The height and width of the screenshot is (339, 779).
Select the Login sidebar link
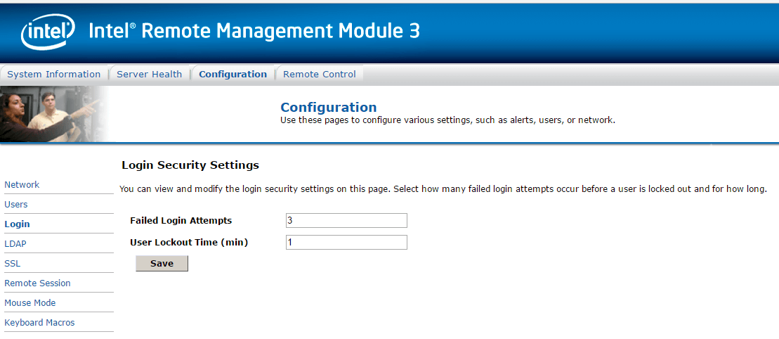(17, 224)
